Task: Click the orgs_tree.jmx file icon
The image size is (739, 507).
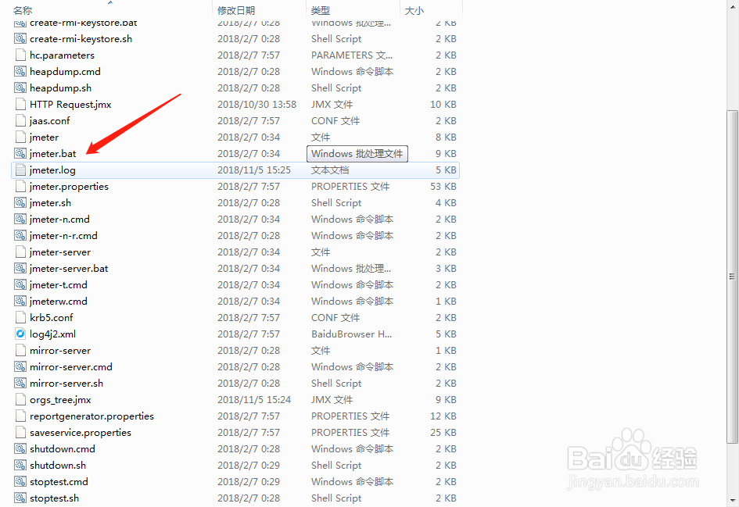Action: click(20, 400)
